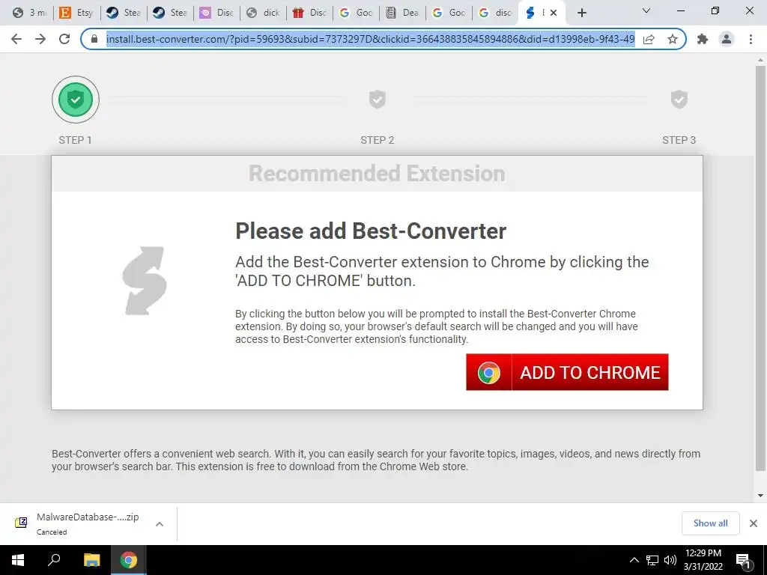Switch to the 'Disc' tab with purple icon

point(216,13)
